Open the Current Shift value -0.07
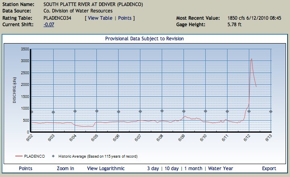The height and width of the screenshot is (177, 290). (x=49, y=25)
